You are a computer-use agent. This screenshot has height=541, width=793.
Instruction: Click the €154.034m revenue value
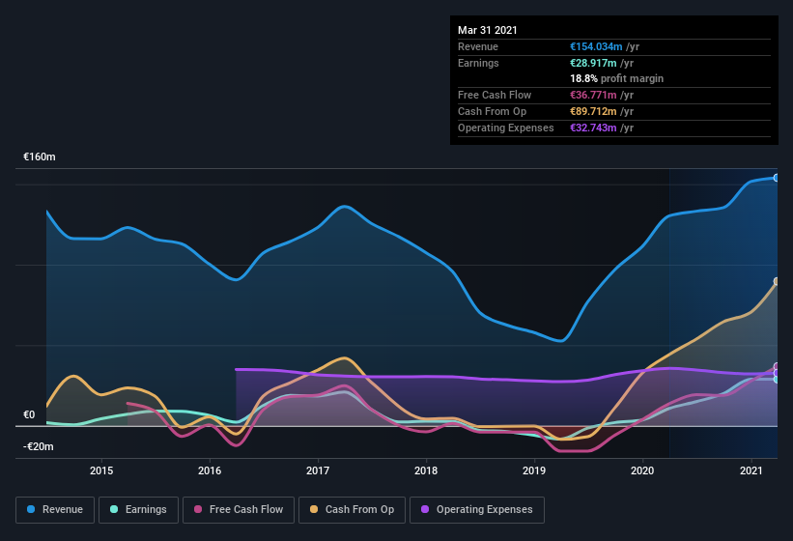click(596, 46)
